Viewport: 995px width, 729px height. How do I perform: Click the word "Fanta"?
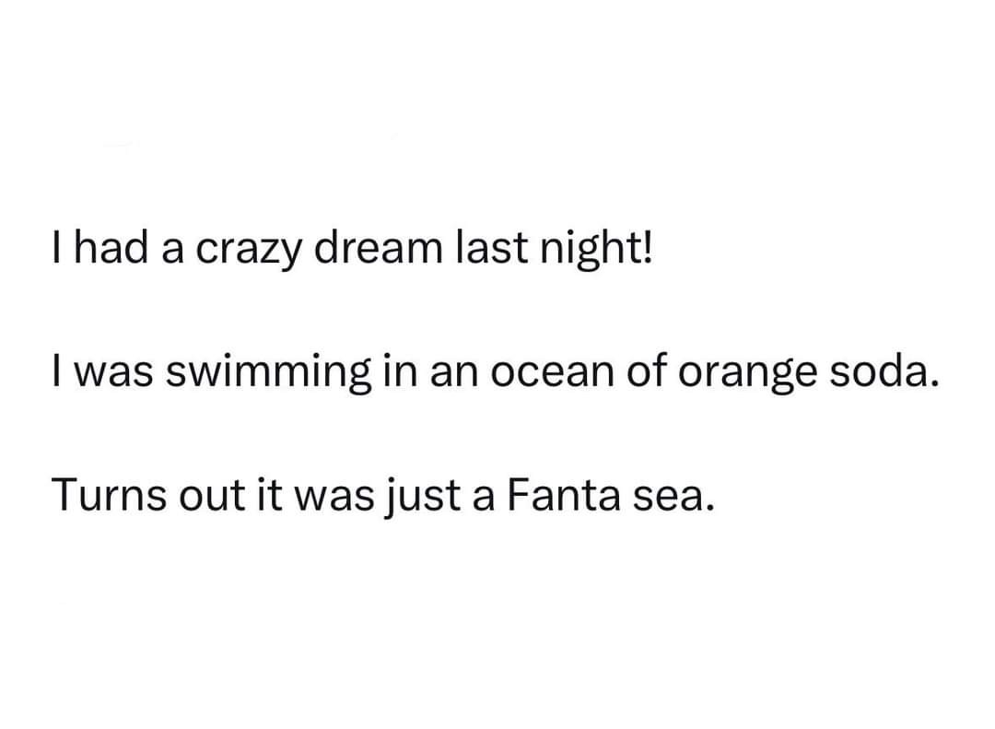pos(559,496)
